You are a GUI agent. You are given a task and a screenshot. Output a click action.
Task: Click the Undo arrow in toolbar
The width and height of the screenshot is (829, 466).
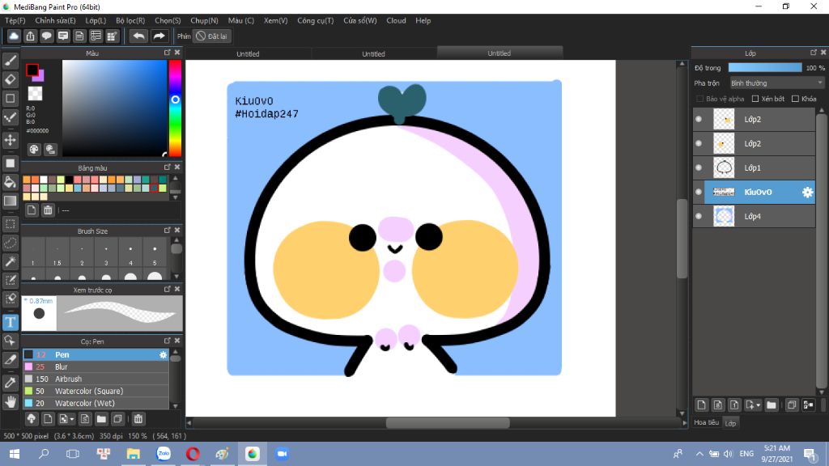138,36
